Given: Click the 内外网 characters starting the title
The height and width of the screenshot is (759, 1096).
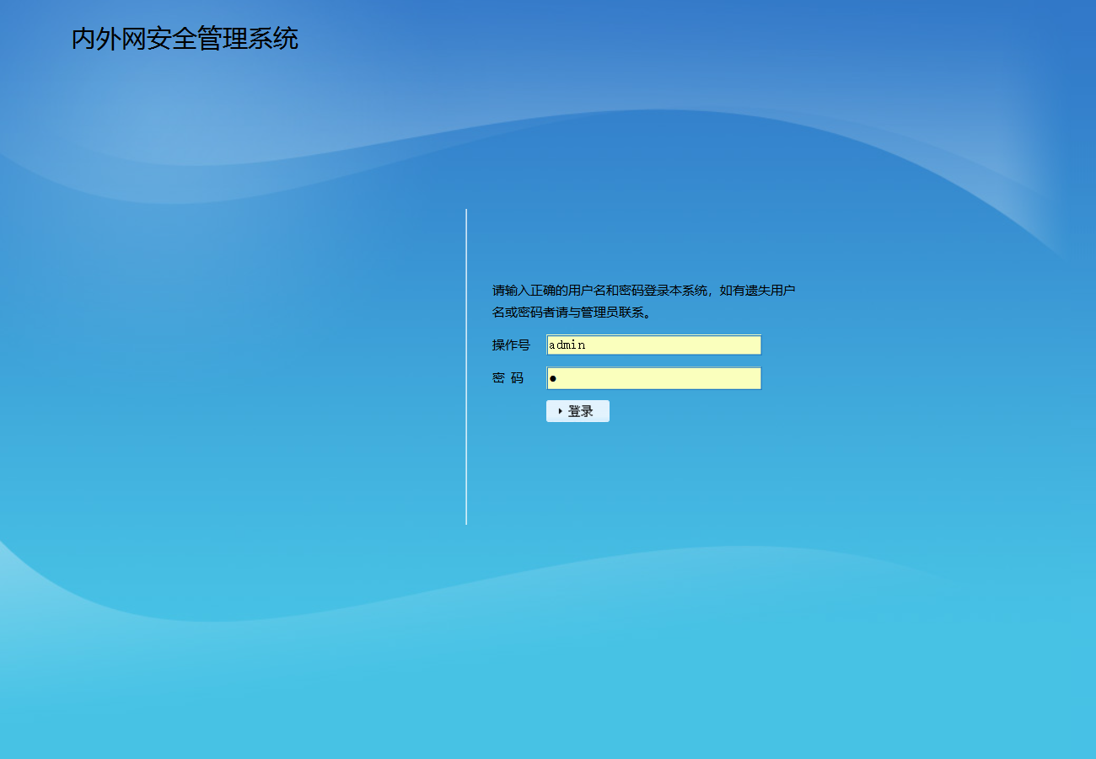Looking at the screenshot, I should [x=109, y=39].
